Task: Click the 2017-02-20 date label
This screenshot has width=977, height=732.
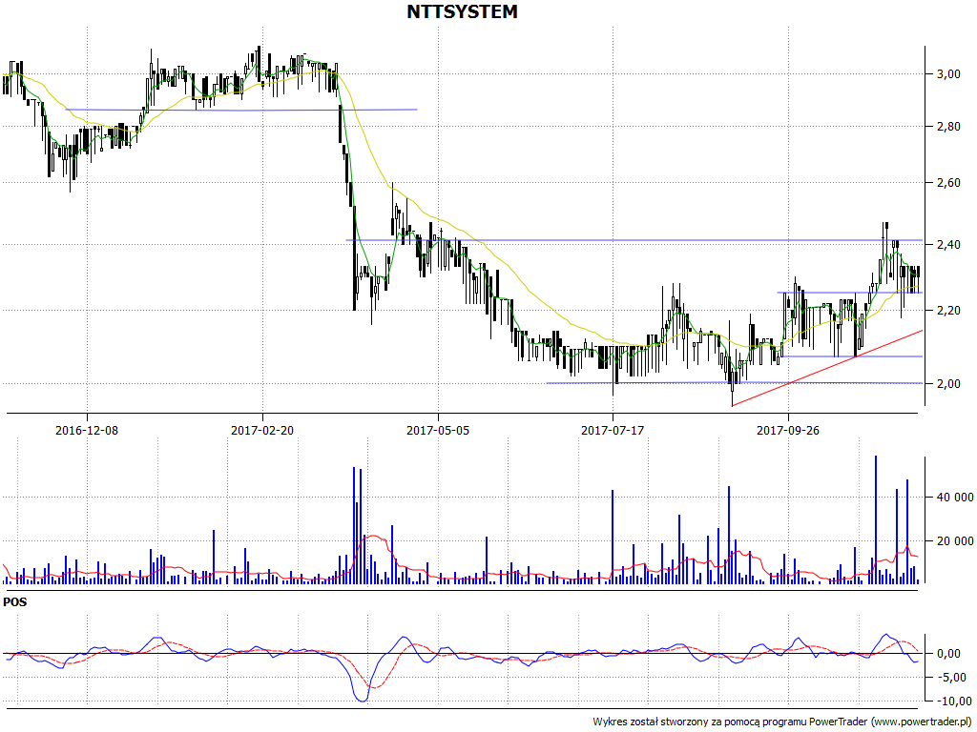Action: tap(262, 430)
